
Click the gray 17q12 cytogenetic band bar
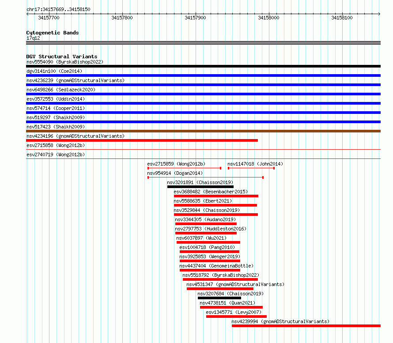203,43
